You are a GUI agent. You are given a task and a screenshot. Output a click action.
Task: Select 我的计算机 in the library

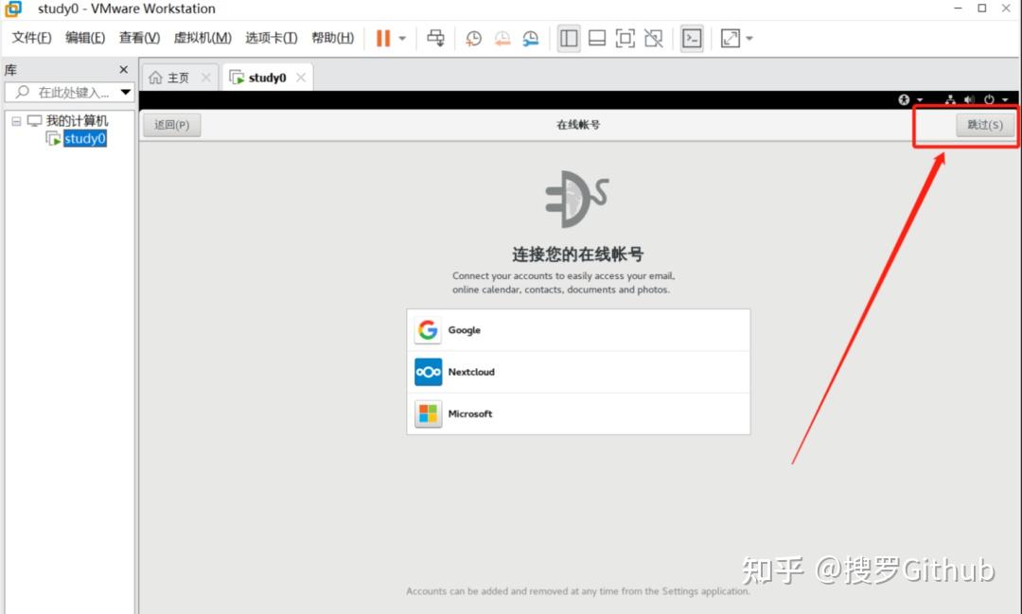tap(77, 120)
